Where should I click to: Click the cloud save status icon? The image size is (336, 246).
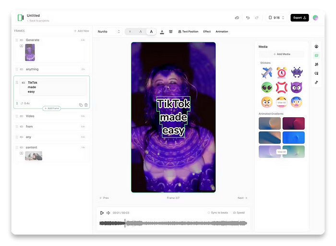click(x=237, y=18)
